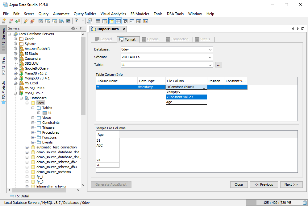This screenshot has height=206, width=308.
Task: Toggle the highlighted yellow database window toolbar icon
Action: point(112,21)
